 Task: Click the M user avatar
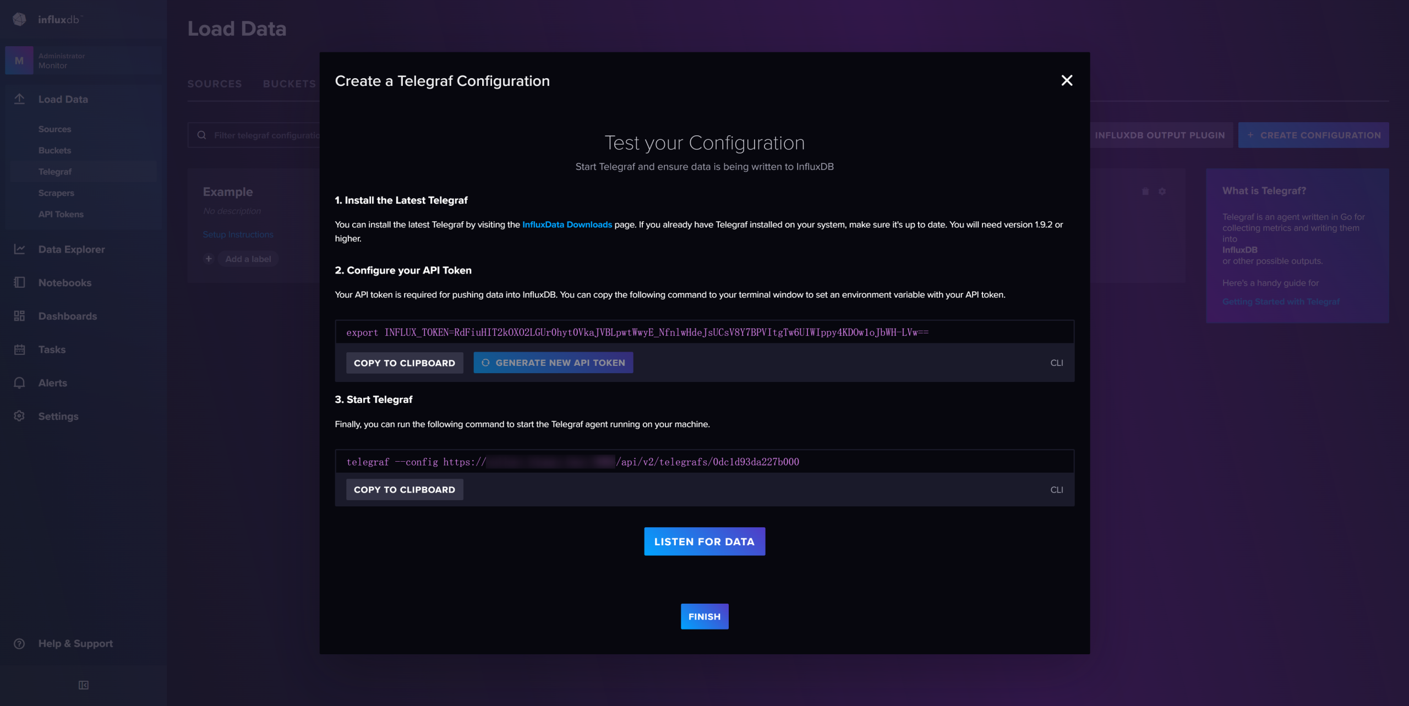tap(19, 61)
